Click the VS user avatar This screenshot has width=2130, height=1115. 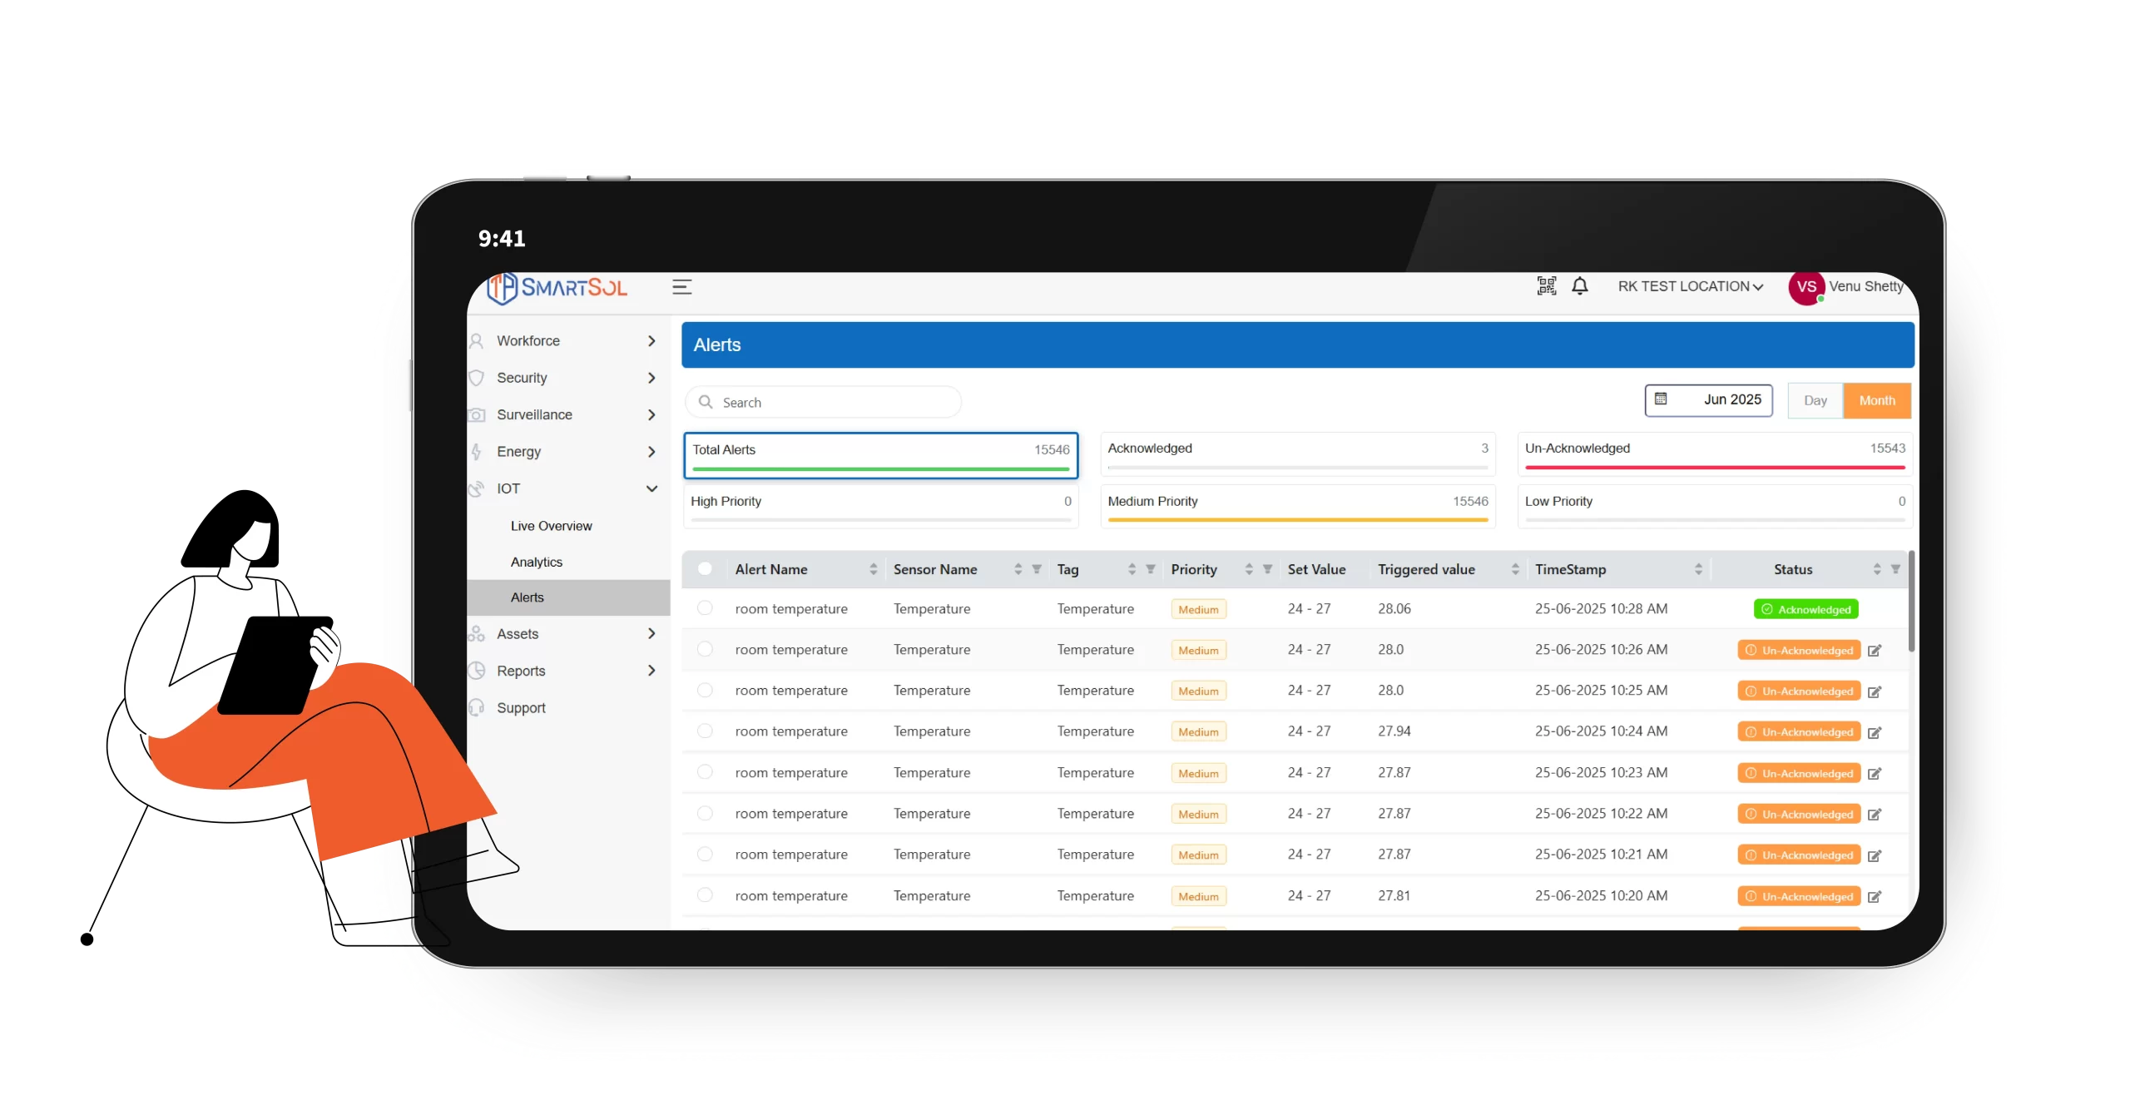(x=1806, y=287)
